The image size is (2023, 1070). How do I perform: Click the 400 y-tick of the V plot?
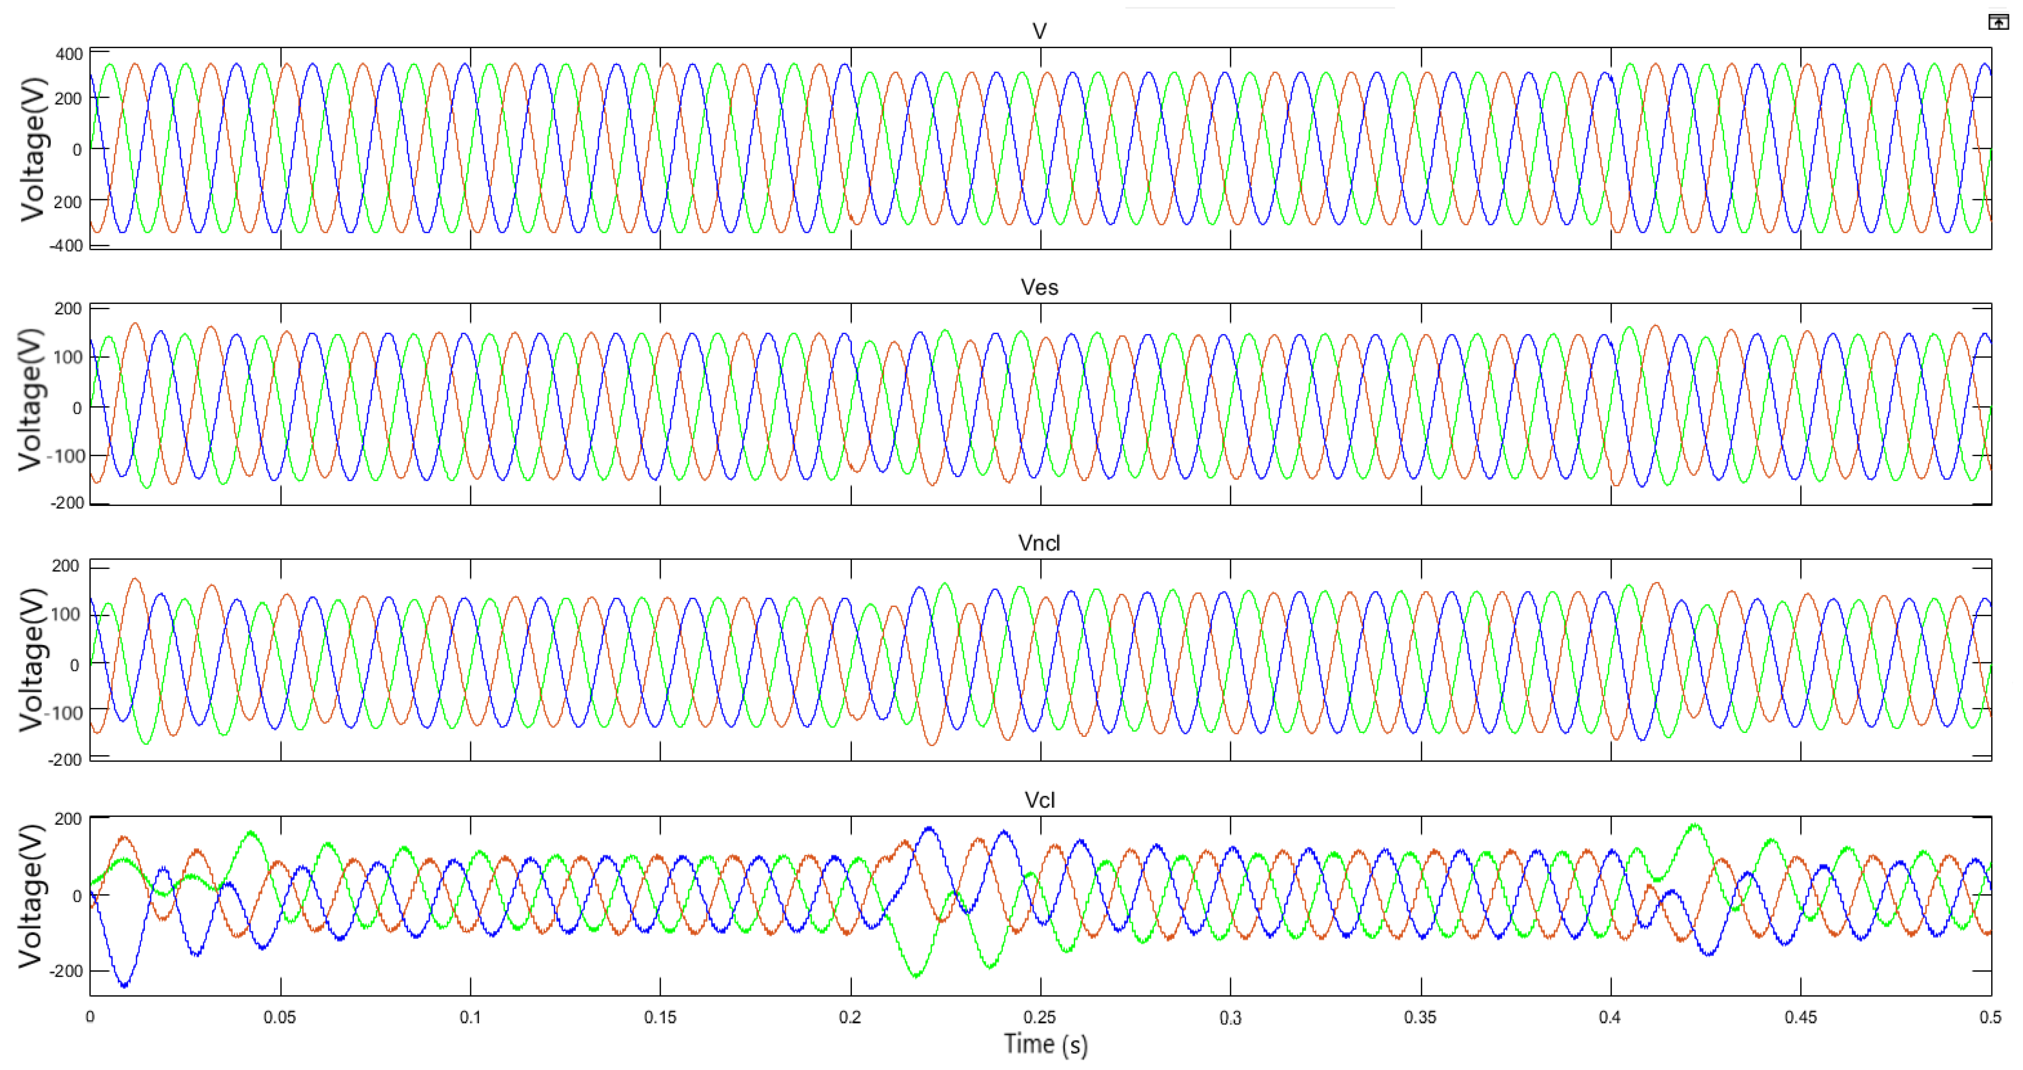coord(69,54)
